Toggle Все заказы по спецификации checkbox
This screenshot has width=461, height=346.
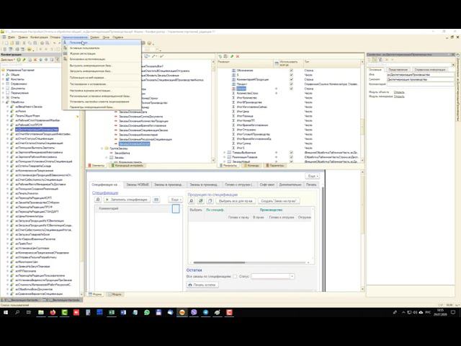coord(235,277)
